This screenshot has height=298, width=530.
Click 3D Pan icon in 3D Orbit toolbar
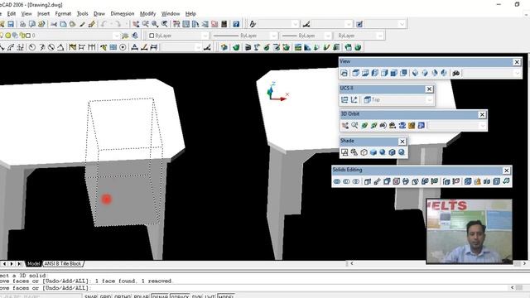(x=344, y=125)
